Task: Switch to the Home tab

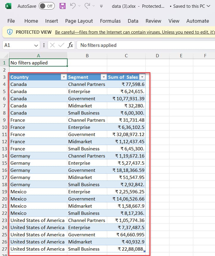Action: pos(31,21)
